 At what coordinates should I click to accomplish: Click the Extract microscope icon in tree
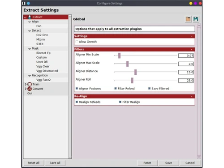(x=30, y=17)
